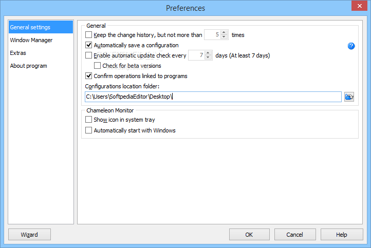Uncheck Confirm operations linked to programs

(88, 76)
